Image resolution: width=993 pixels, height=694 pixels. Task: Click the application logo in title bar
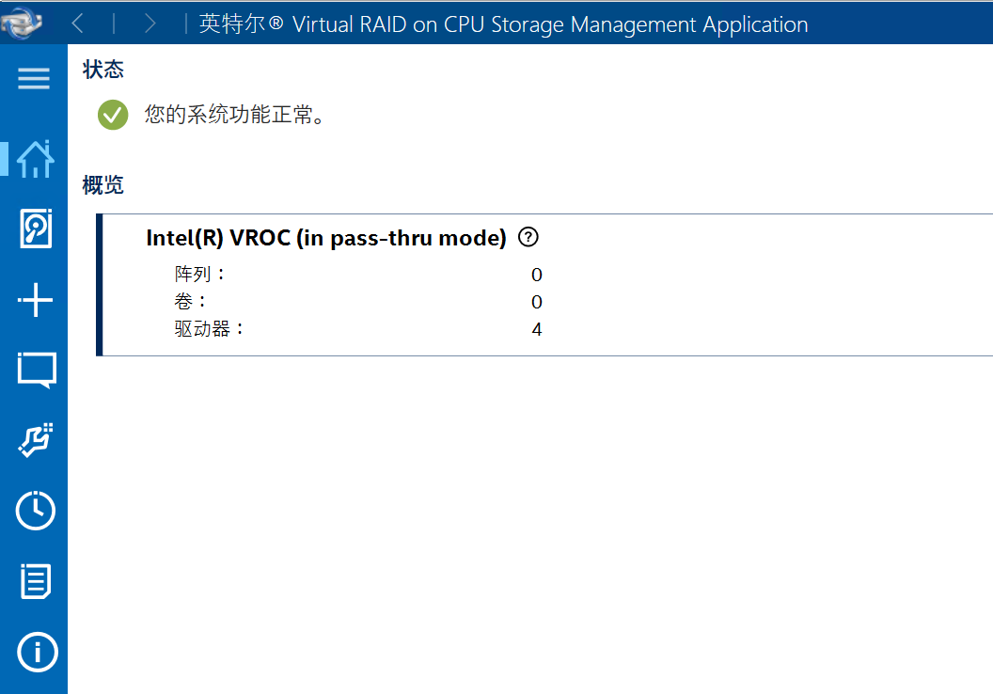[22, 23]
